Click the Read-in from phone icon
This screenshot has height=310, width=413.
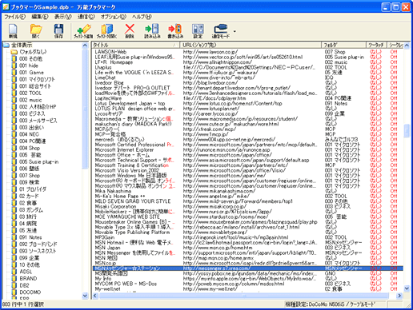[x=152, y=30]
